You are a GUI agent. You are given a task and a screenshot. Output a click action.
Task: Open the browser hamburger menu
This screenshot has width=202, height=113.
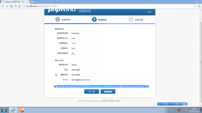click(200, 6)
